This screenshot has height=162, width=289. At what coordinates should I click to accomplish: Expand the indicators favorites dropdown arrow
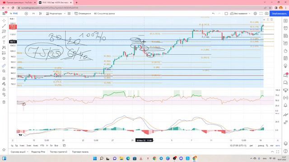(65, 13)
